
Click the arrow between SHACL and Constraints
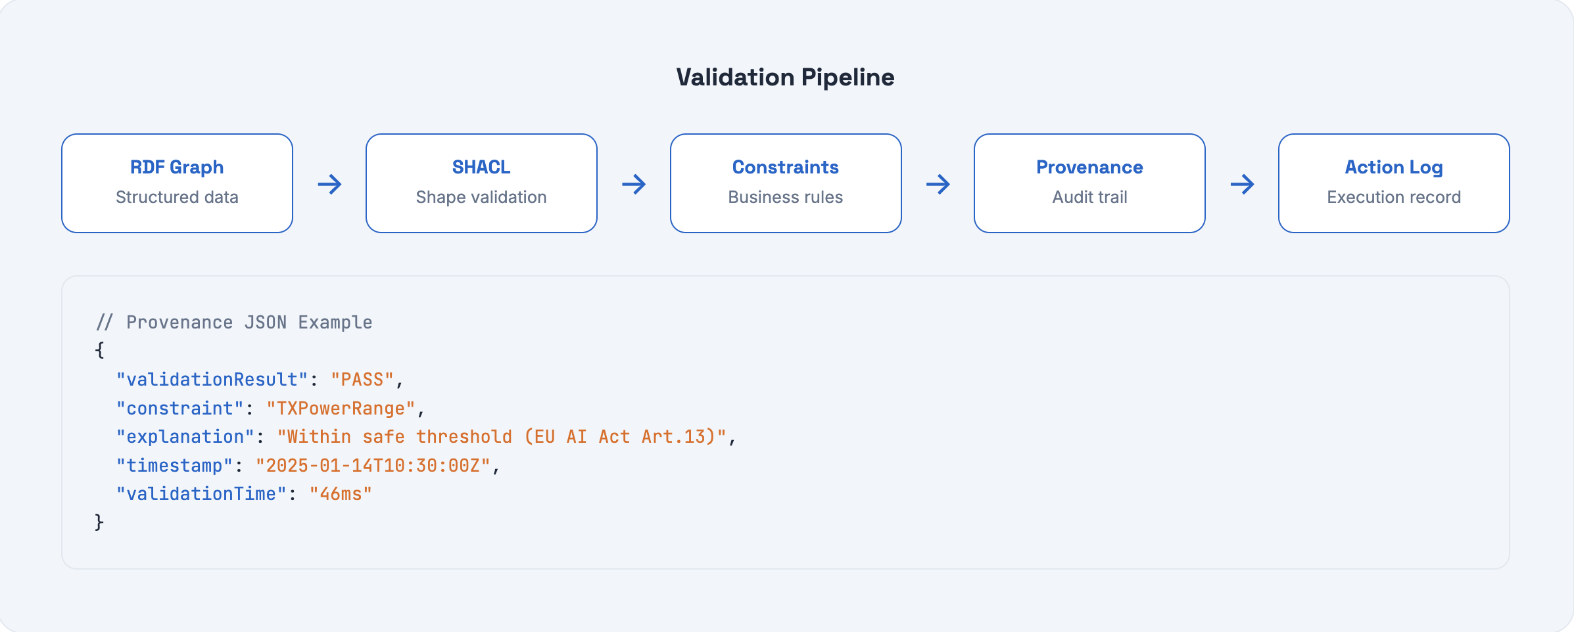pos(634,184)
